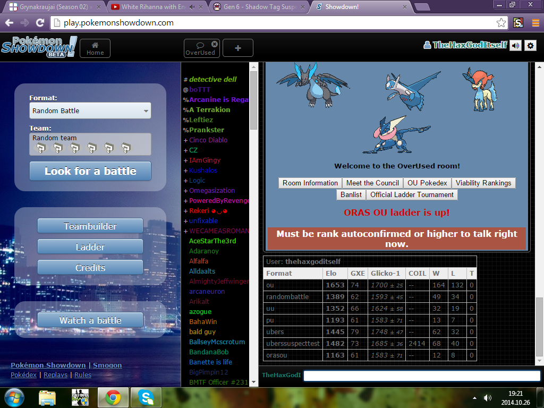This screenshot has width=544, height=408.
Task: Click system tray volume icon
Action: click(488, 398)
